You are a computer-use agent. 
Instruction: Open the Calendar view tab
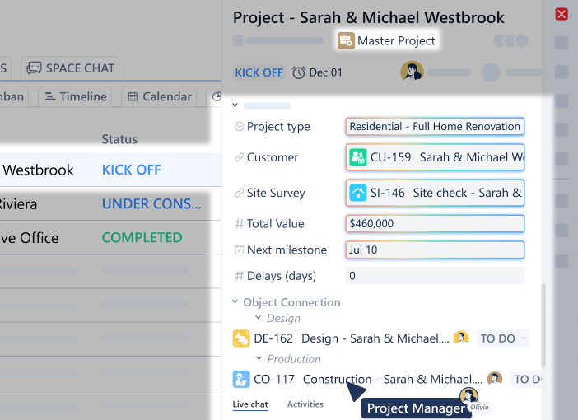[159, 96]
